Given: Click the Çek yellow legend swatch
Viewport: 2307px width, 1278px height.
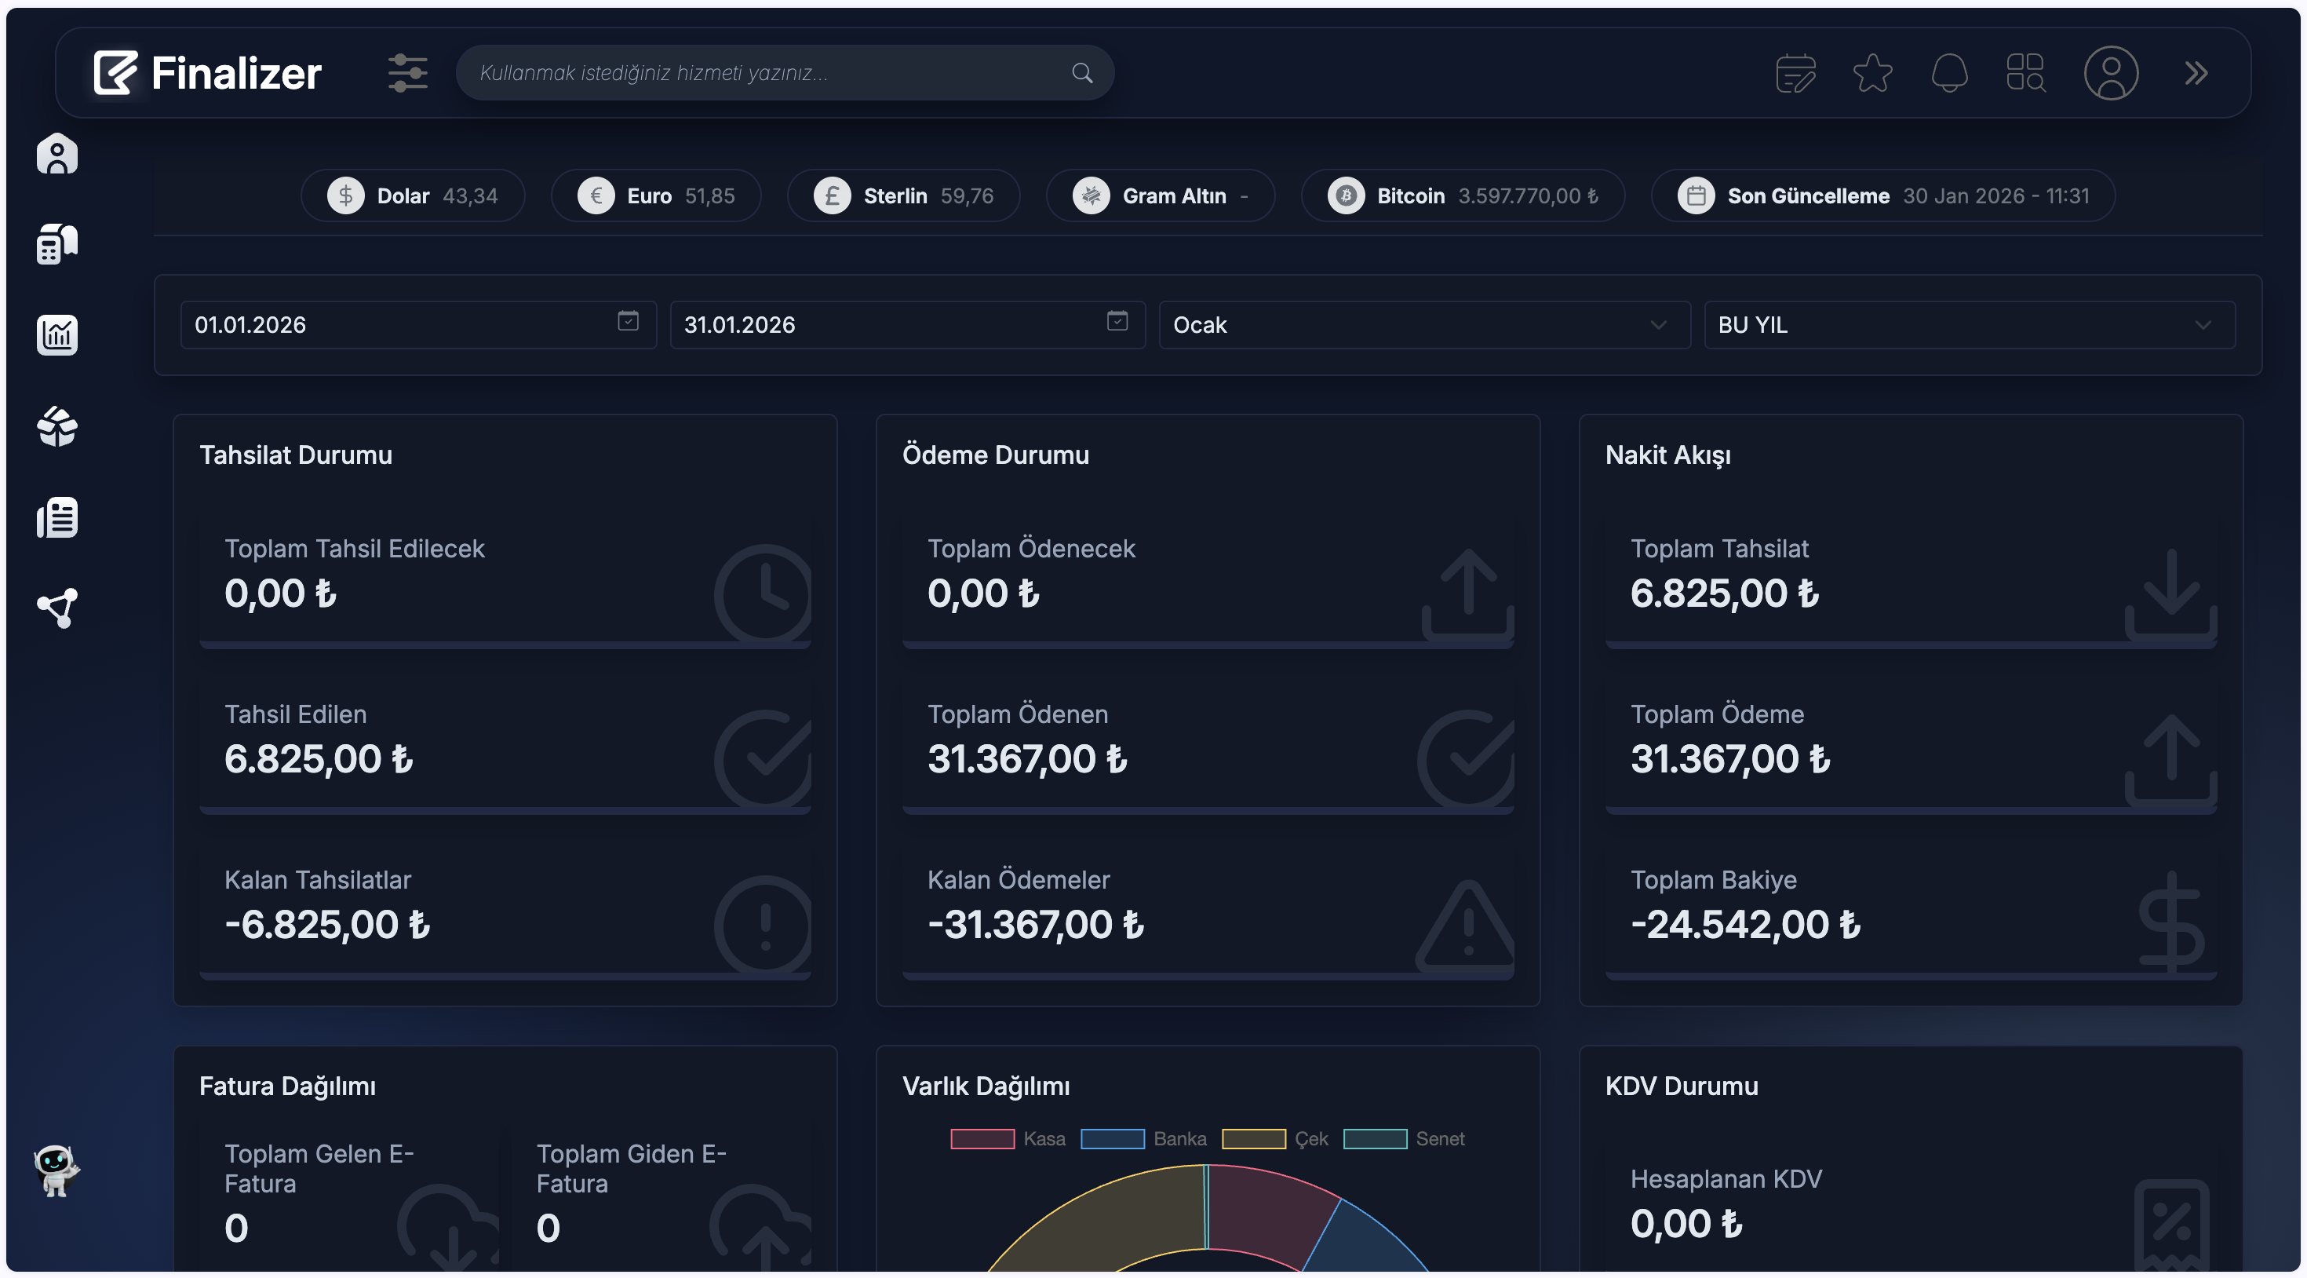Looking at the screenshot, I should [1253, 1139].
